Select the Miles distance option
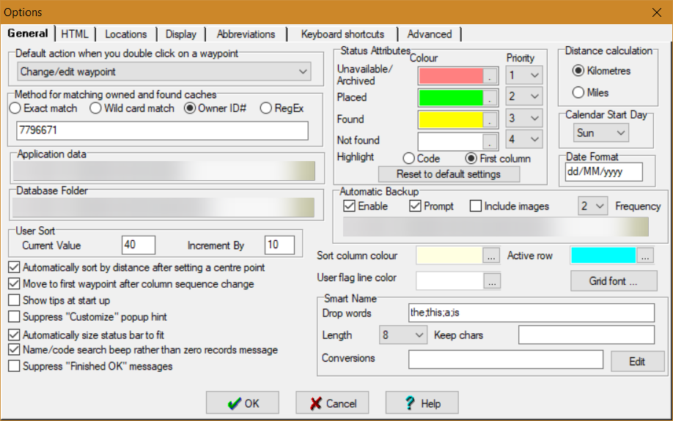The width and height of the screenshot is (673, 421). [x=578, y=92]
